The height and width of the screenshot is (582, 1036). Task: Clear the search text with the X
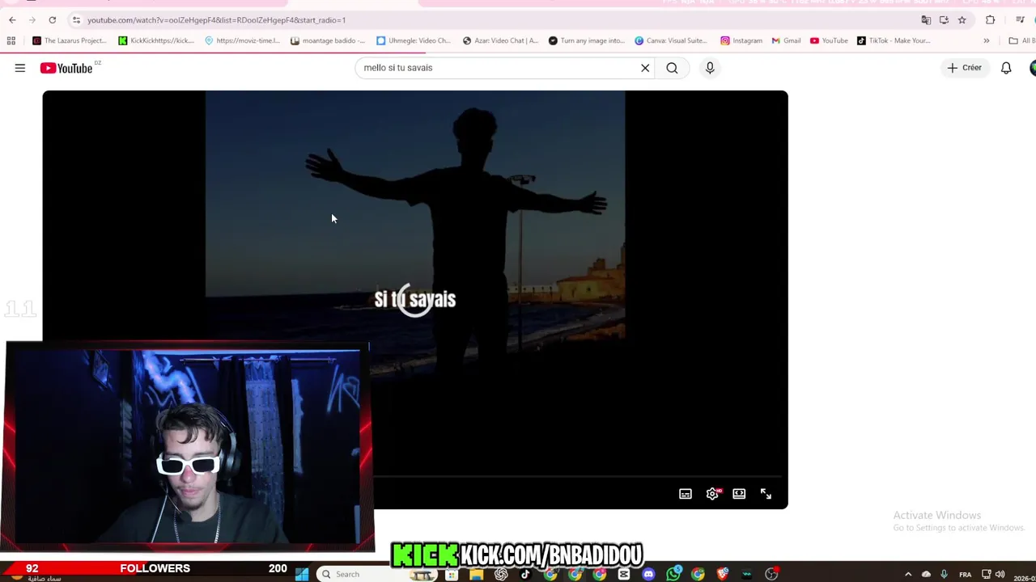tap(645, 68)
